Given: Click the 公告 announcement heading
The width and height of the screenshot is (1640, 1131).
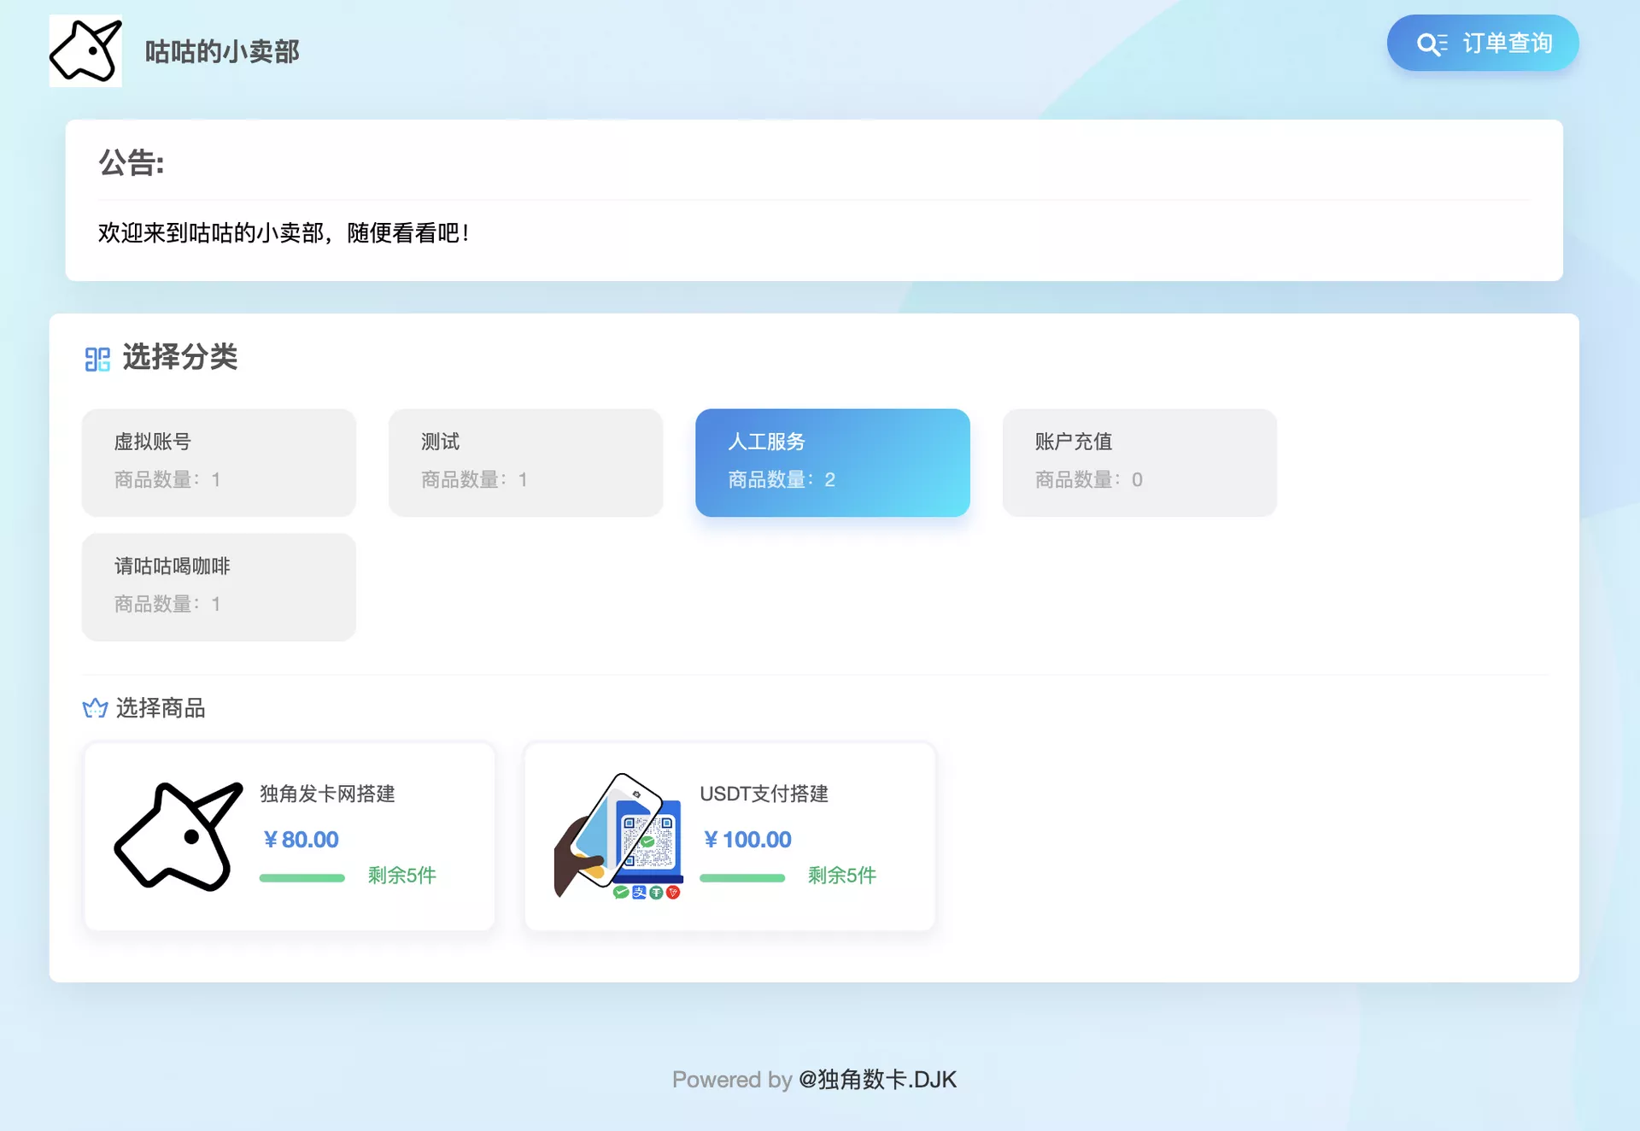Looking at the screenshot, I should (131, 162).
